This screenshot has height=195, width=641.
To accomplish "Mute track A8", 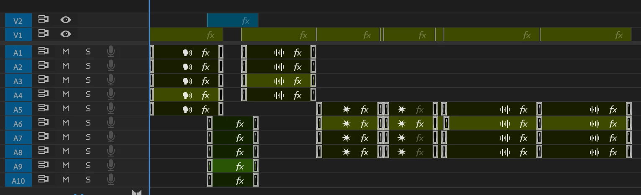I will [x=65, y=151].
